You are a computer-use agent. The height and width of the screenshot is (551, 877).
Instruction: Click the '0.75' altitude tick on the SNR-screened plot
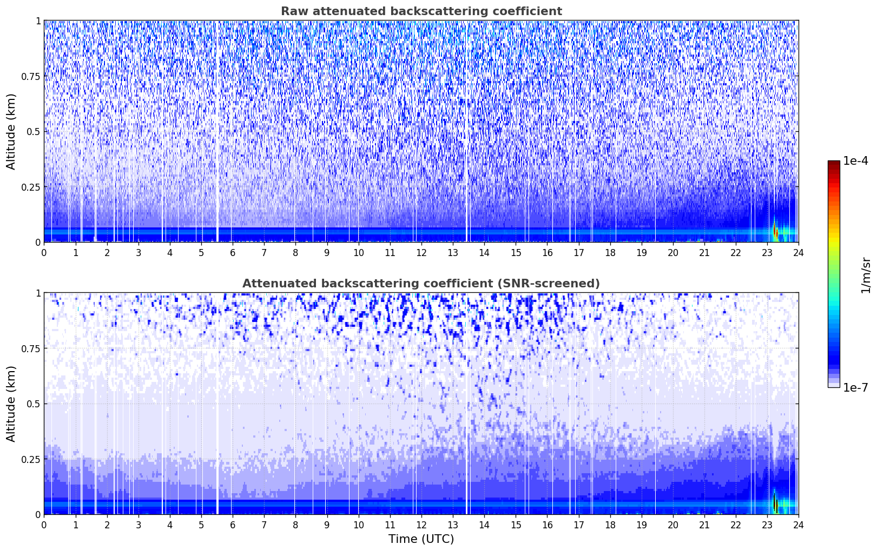tap(31, 348)
